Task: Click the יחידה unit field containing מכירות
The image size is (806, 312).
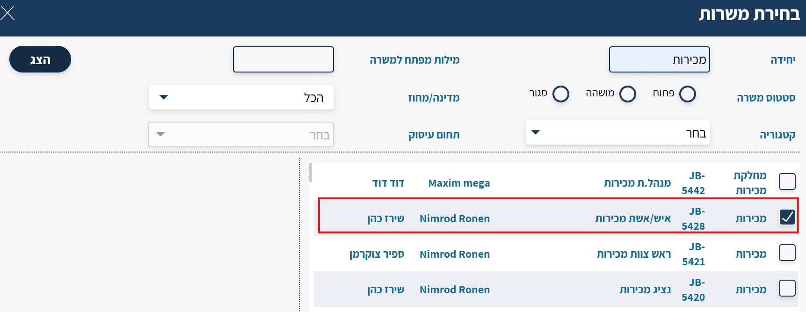Action: 659,59
